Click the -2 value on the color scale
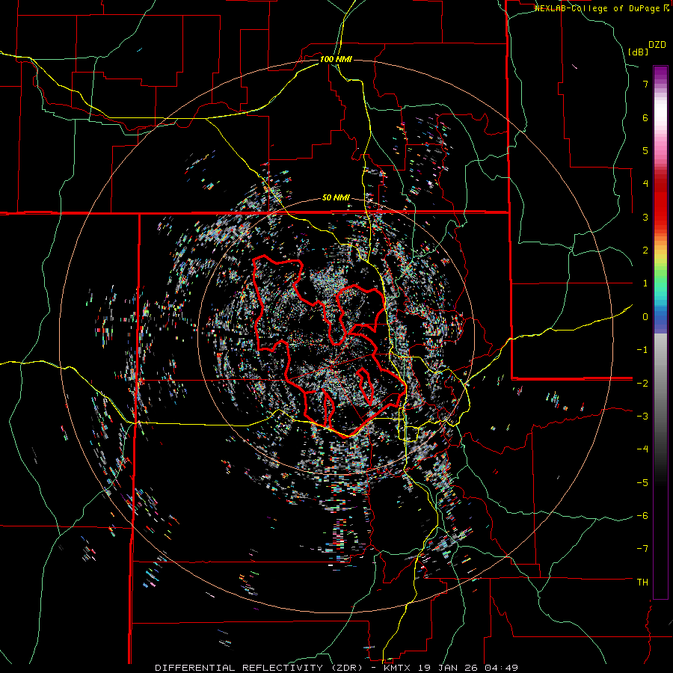 [642, 383]
